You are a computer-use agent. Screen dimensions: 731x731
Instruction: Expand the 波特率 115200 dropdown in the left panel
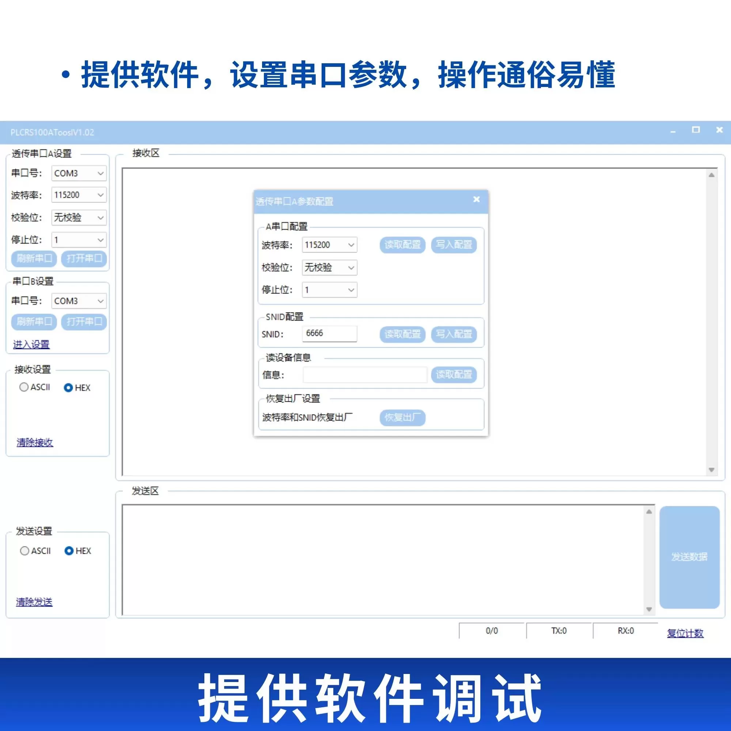[79, 195]
